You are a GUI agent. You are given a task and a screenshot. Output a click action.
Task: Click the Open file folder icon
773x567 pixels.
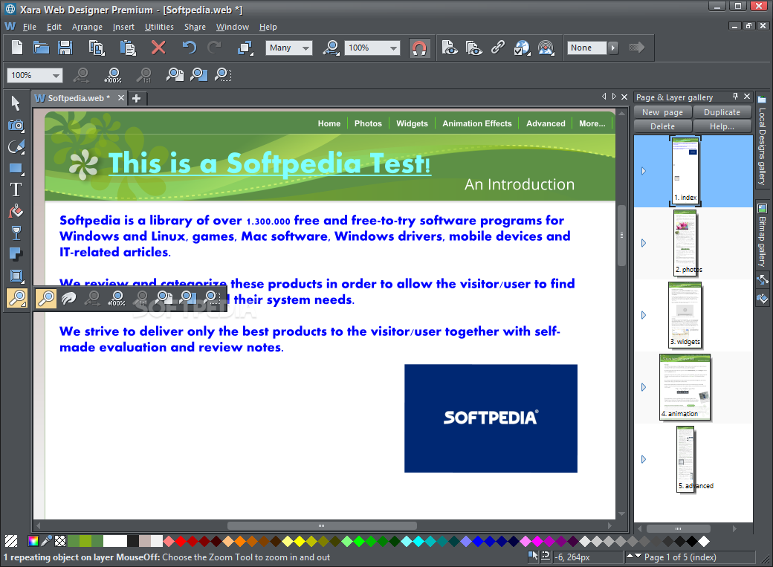click(x=41, y=48)
